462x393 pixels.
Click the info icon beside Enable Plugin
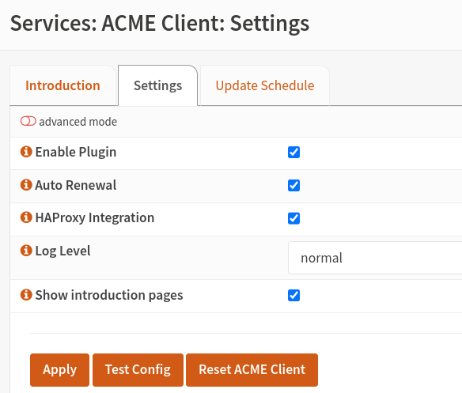click(x=26, y=152)
